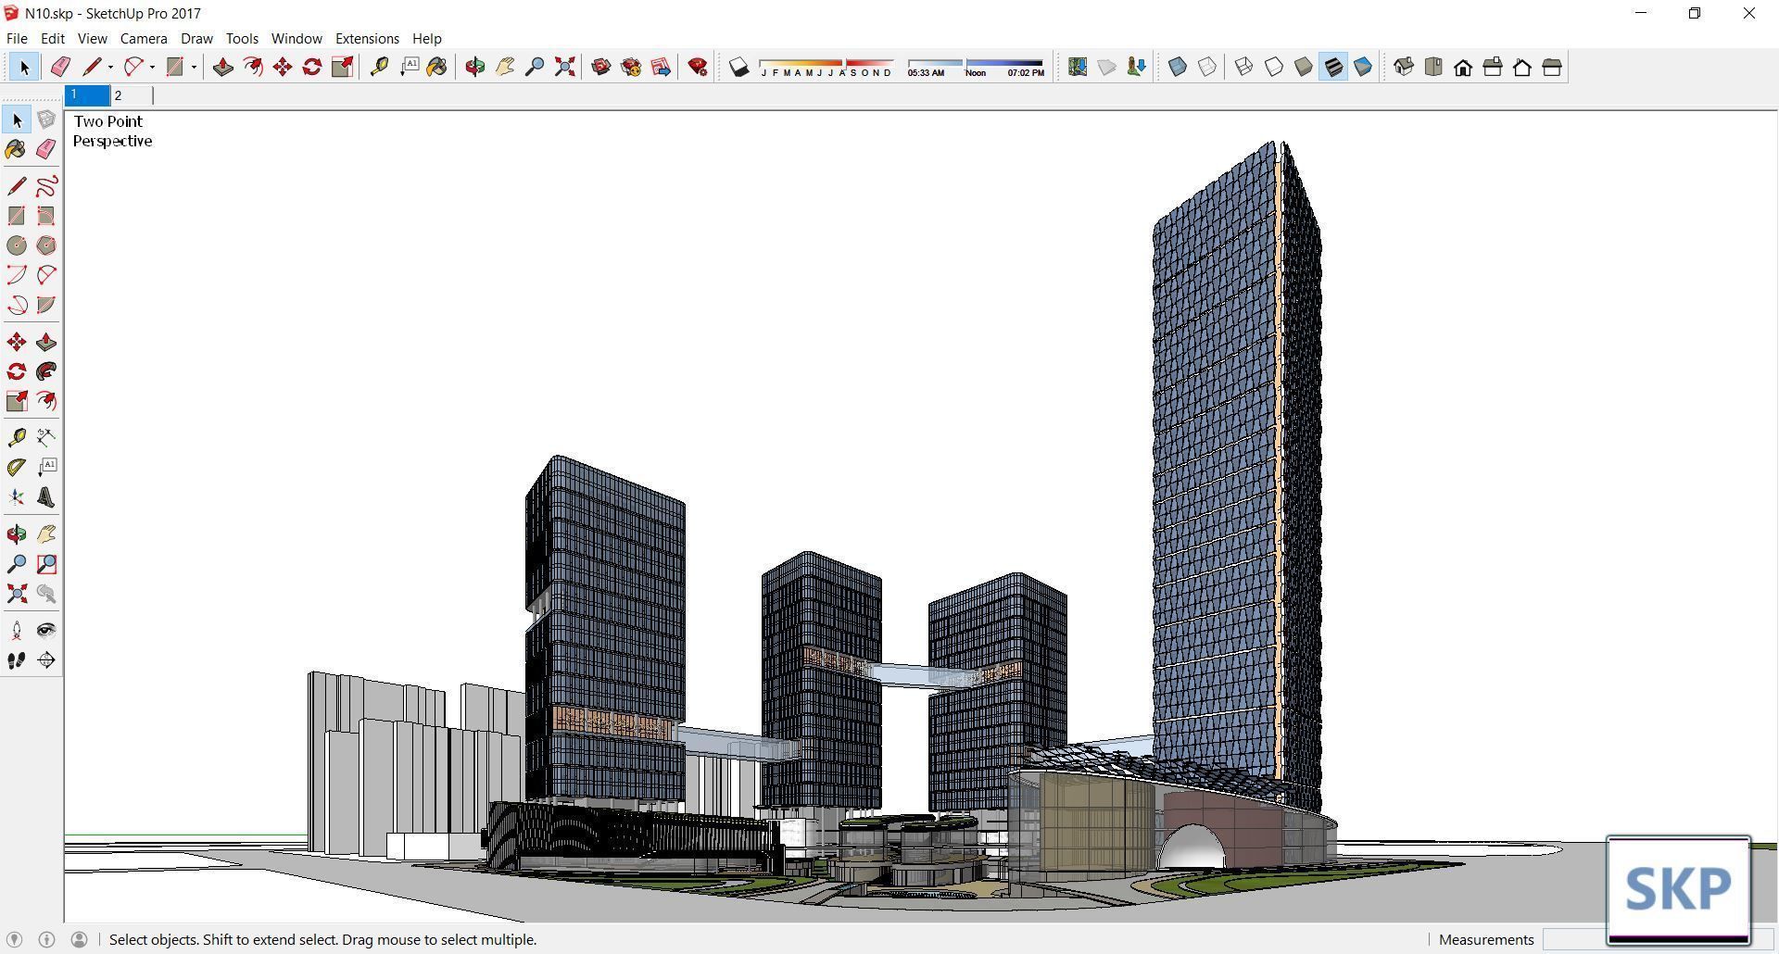Choose the Push/Pull tool in top toolbar
1779x954 pixels.
222,67
